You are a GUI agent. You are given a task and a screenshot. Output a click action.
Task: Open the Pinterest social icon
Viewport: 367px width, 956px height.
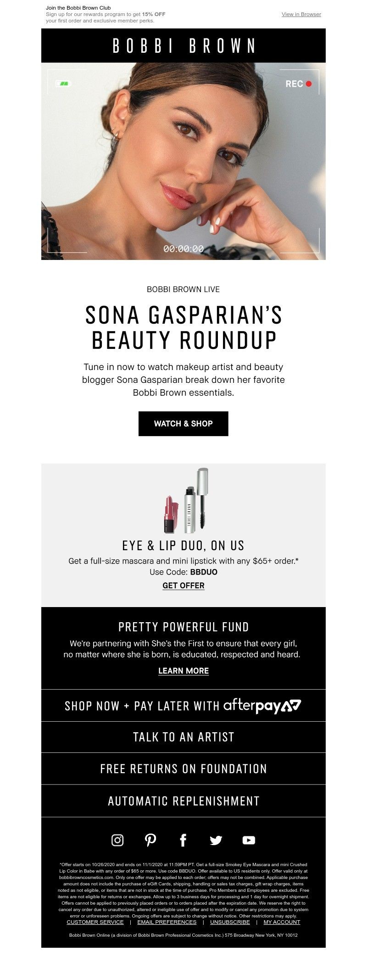[150, 840]
